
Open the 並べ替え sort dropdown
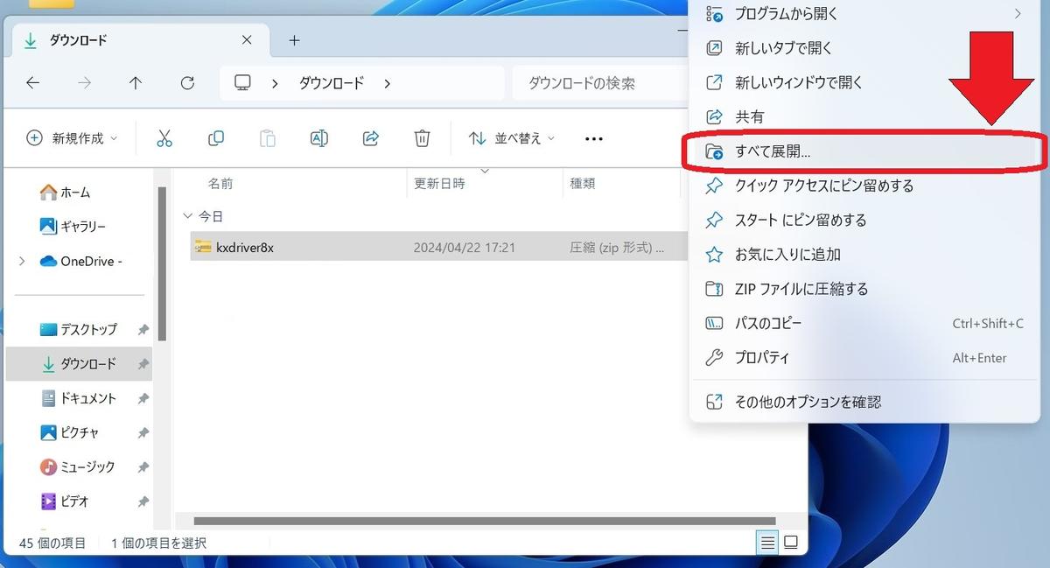click(x=513, y=138)
